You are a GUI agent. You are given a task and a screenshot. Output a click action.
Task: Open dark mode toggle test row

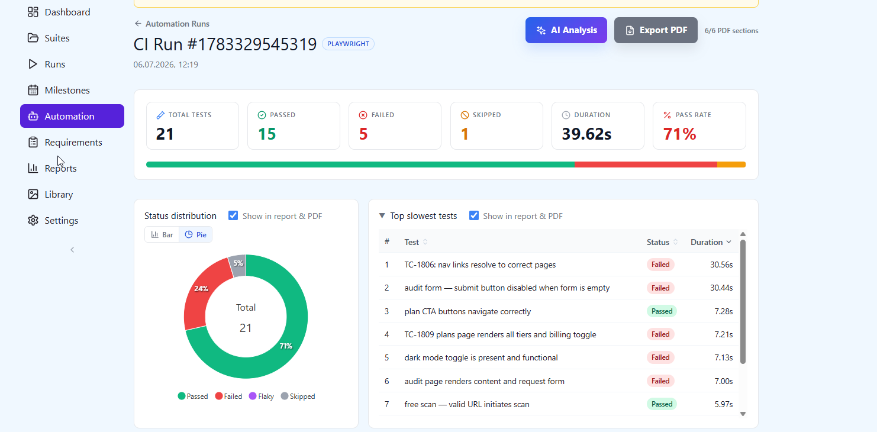pos(559,357)
